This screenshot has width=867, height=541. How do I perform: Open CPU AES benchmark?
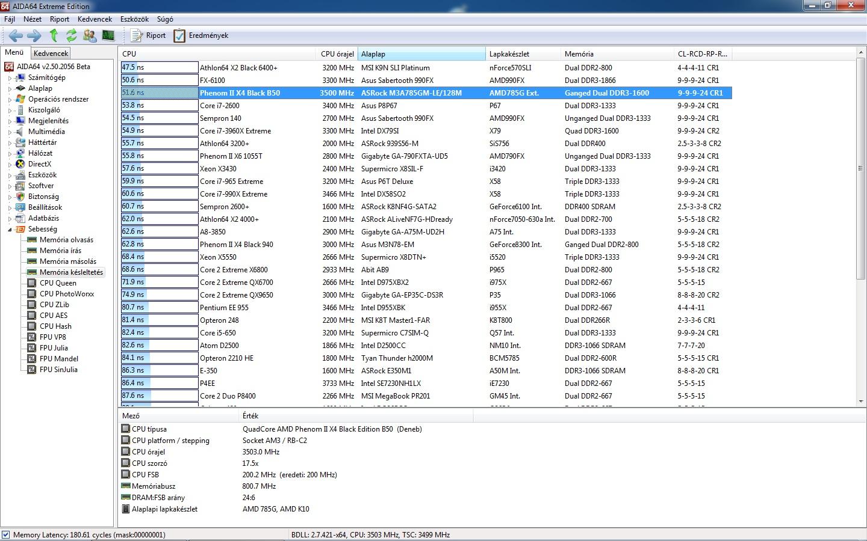click(x=54, y=316)
